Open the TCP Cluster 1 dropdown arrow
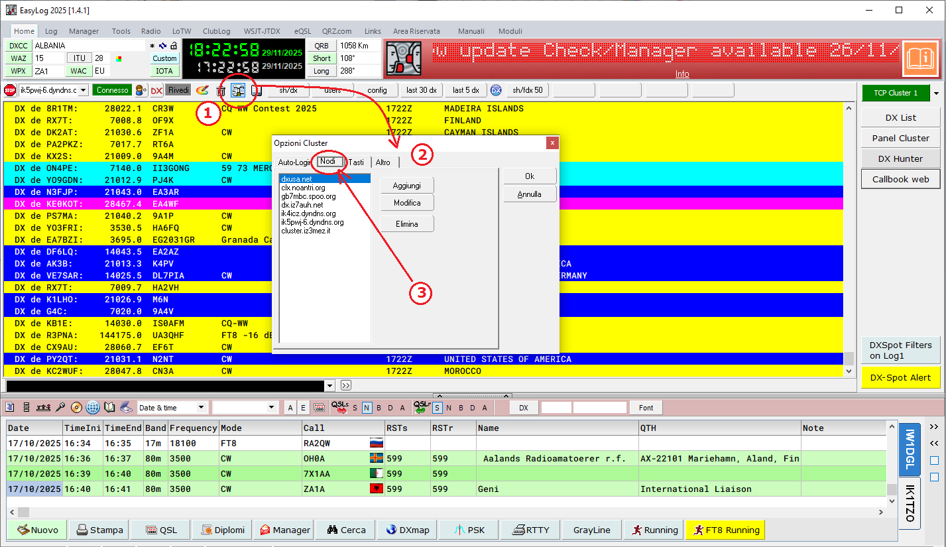 (936, 93)
